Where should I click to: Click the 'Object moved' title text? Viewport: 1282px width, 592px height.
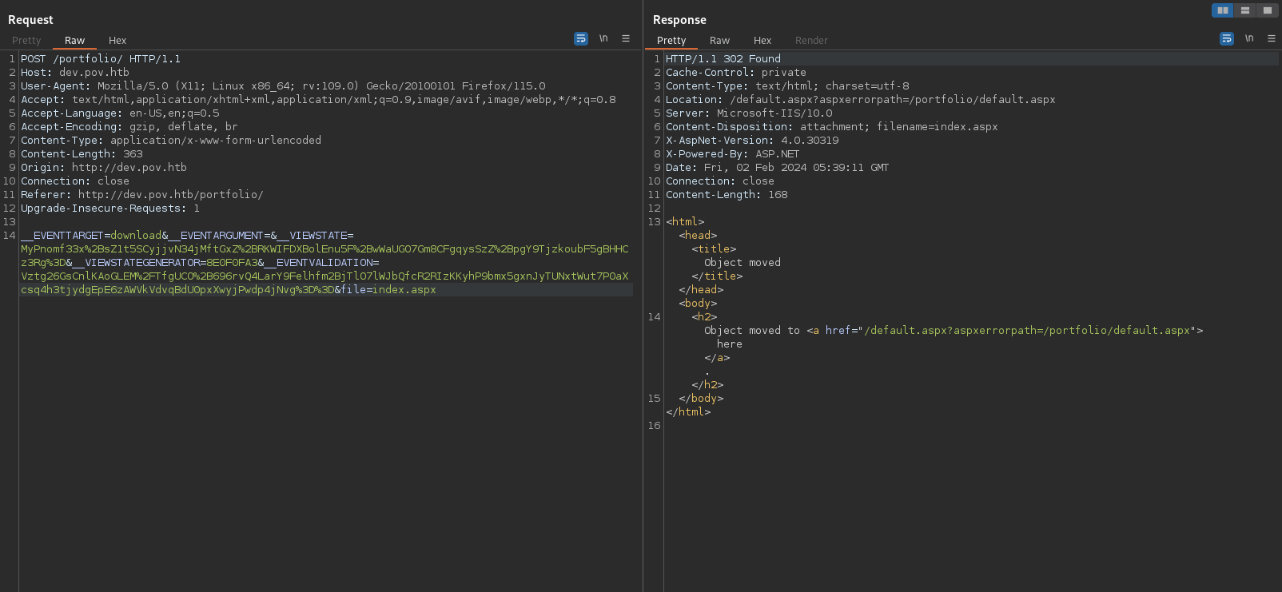coord(743,263)
